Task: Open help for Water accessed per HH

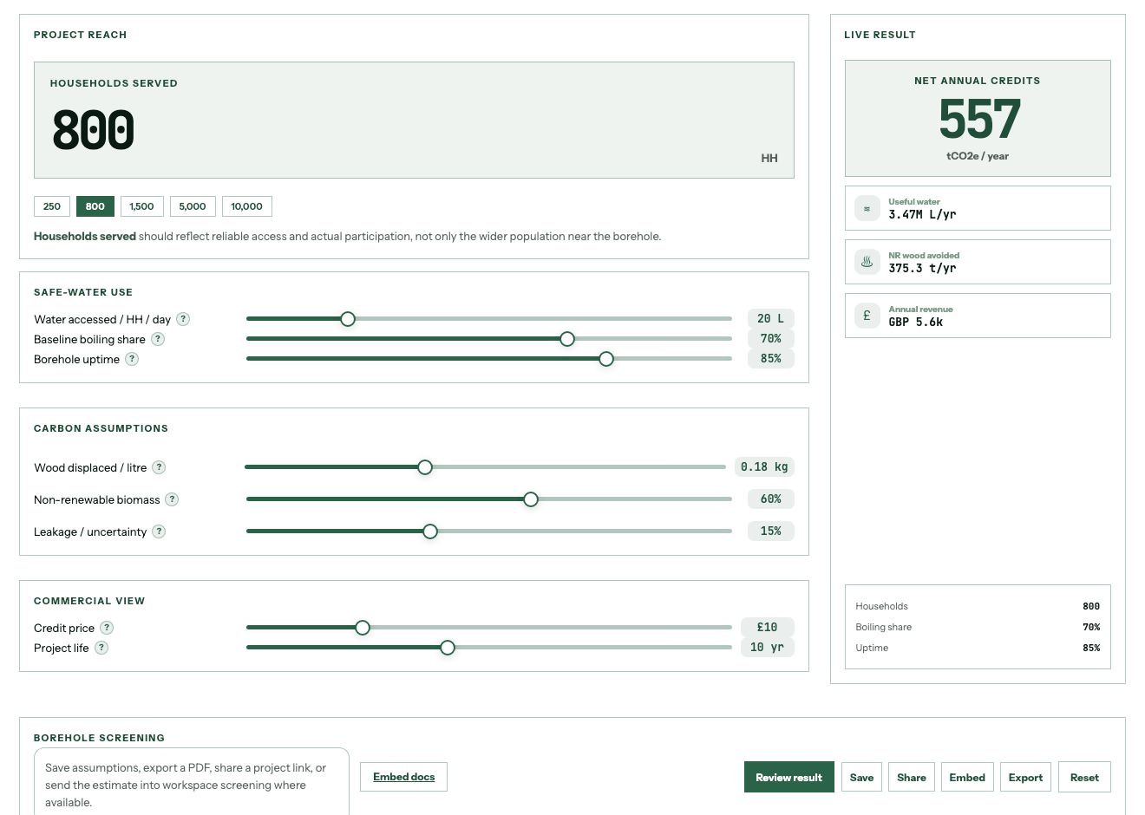Action: pyautogui.click(x=183, y=319)
